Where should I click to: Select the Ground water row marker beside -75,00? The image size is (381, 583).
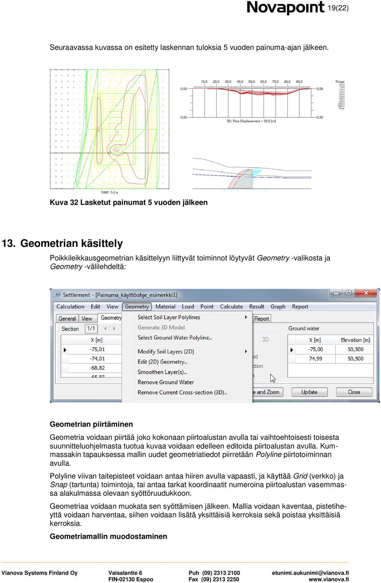[292, 350]
